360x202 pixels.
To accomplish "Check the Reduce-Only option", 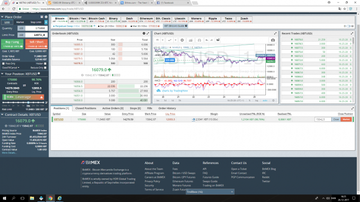I will (x=45, y=68).
